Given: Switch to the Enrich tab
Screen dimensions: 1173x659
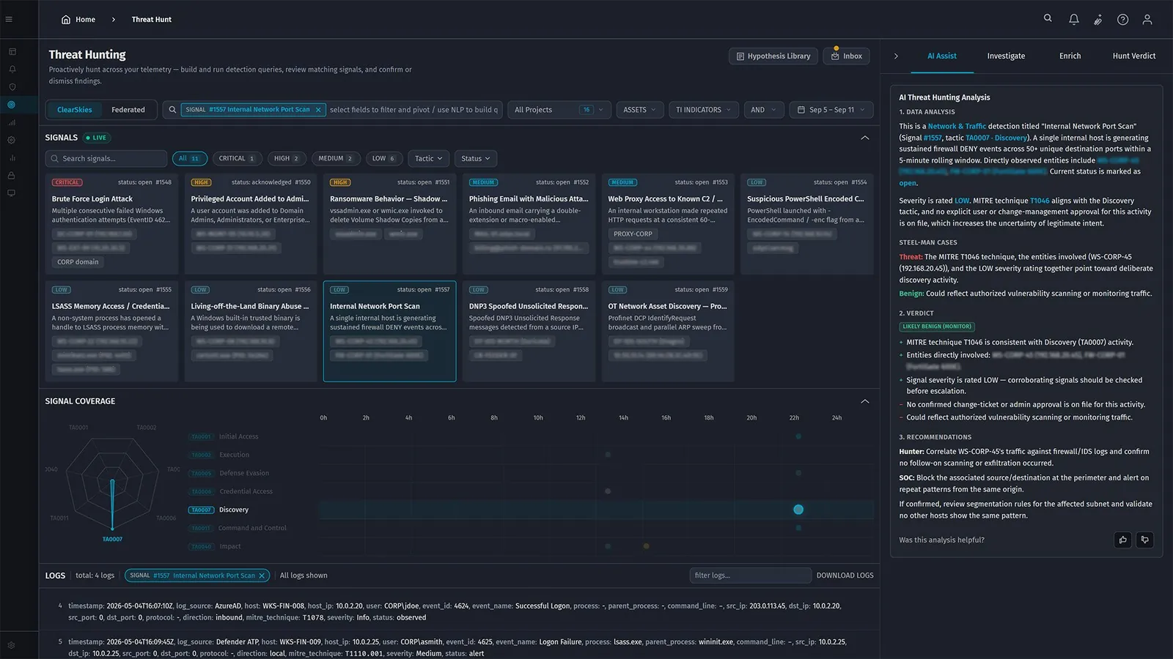Looking at the screenshot, I should click(x=1070, y=56).
